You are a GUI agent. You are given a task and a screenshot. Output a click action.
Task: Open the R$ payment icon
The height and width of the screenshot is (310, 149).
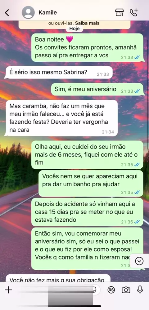[x=111, y=290]
